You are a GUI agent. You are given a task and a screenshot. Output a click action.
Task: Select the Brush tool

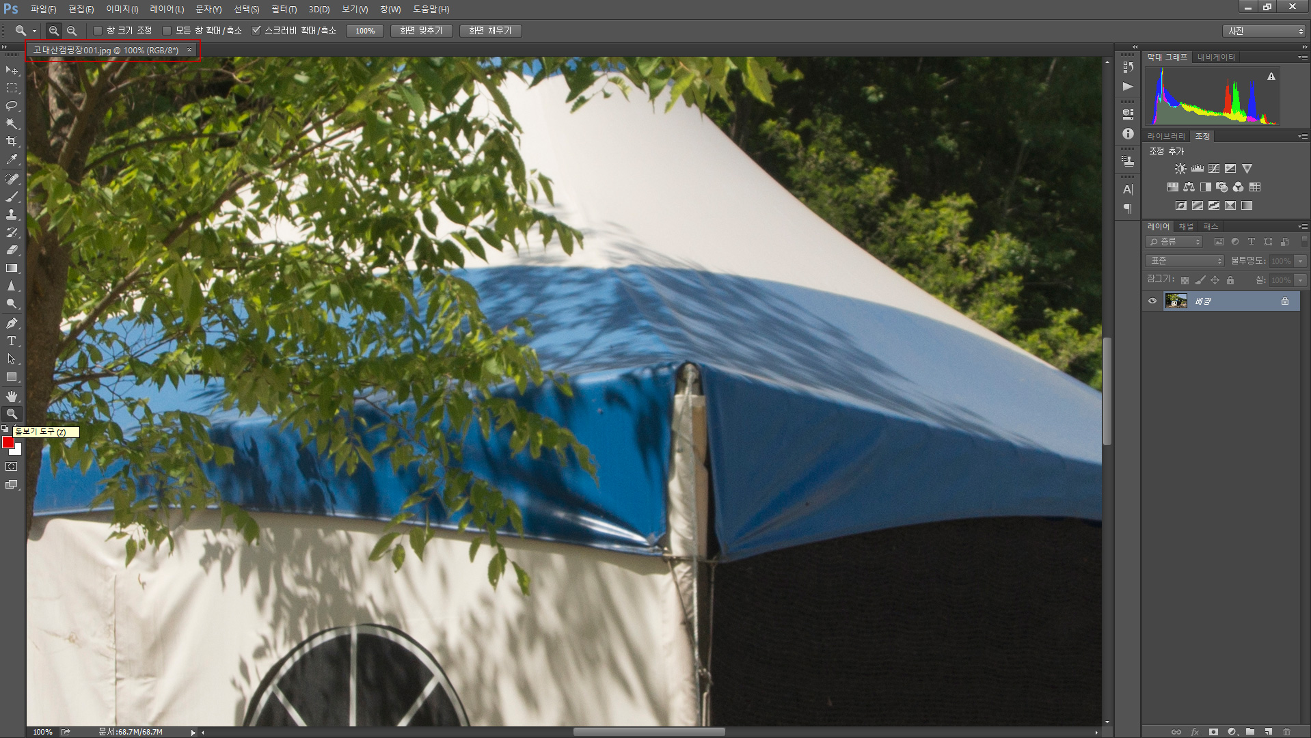pos(12,197)
